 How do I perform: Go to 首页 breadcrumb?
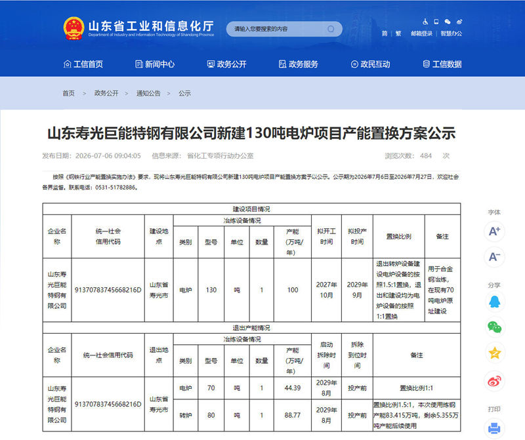(x=69, y=93)
